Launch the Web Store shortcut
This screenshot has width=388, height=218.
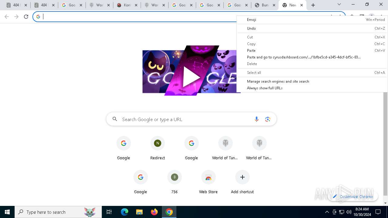[x=208, y=182]
